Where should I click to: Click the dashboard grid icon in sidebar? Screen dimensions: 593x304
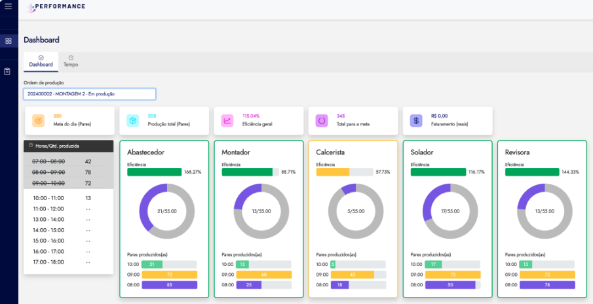pyautogui.click(x=8, y=41)
